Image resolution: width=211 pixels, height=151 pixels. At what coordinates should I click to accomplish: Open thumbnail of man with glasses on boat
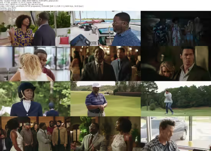[x=105, y=28]
